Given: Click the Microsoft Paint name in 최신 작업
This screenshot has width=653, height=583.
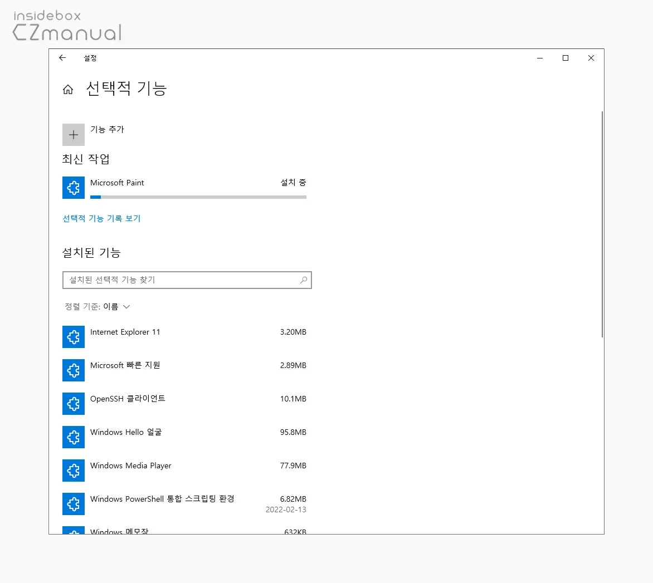Looking at the screenshot, I should pos(117,183).
